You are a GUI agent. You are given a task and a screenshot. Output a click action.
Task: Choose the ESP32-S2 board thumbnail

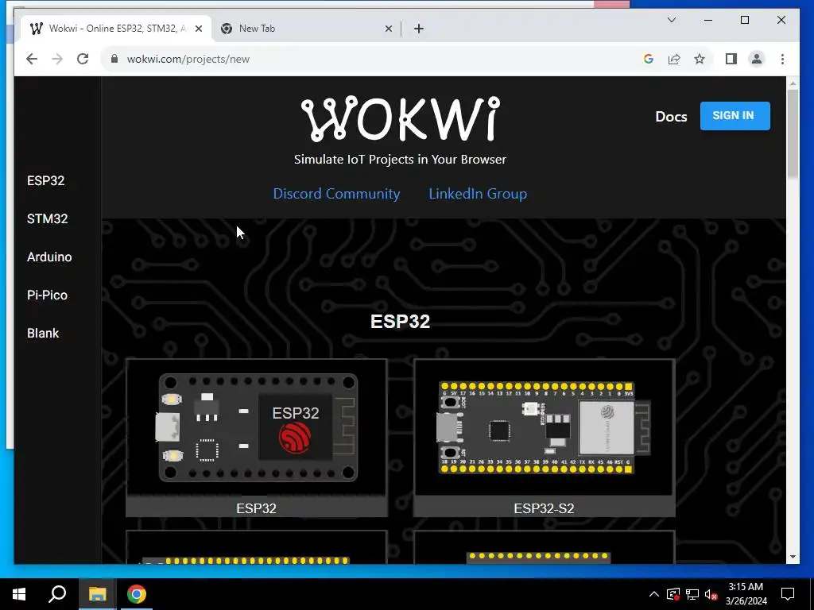coord(544,427)
